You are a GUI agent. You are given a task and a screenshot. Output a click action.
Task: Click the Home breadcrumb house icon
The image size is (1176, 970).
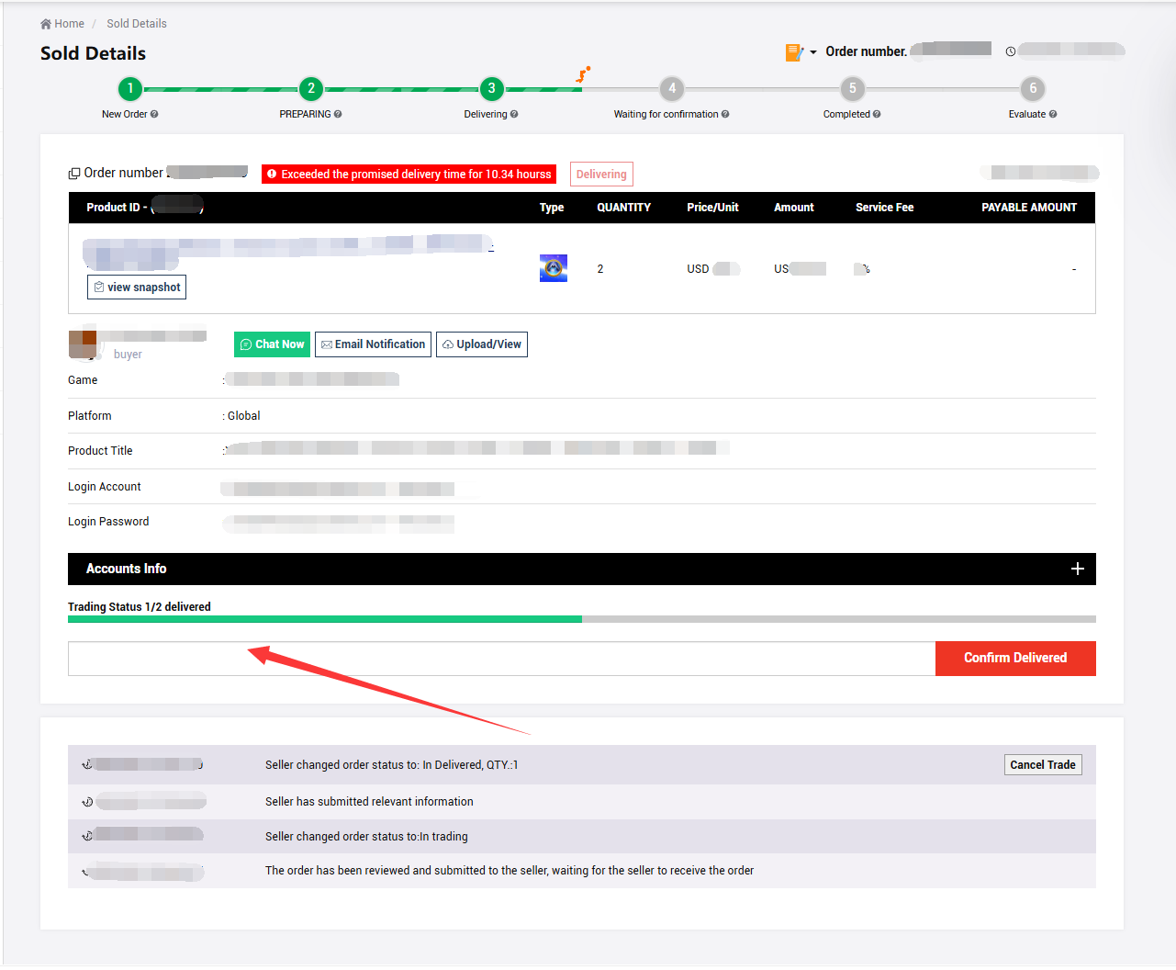(46, 24)
